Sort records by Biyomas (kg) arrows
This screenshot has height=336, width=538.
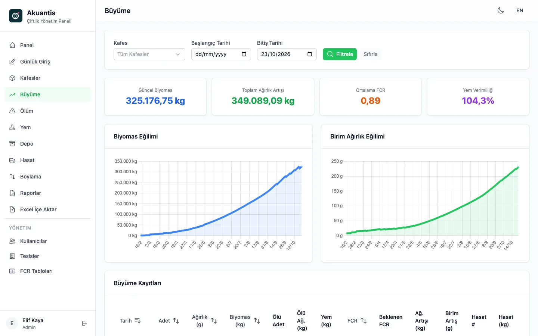[x=257, y=321]
